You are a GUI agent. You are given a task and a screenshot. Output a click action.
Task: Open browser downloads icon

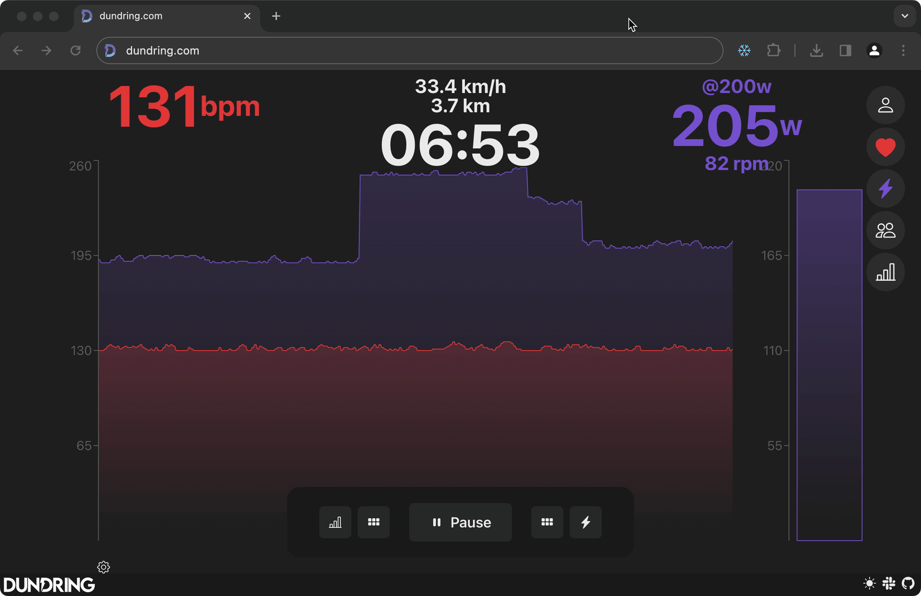point(816,50)
